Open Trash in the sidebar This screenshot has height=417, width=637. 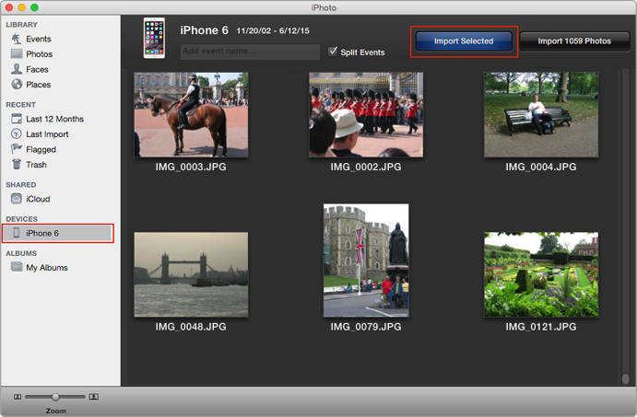pyautogui.click(x=36, y=164)
